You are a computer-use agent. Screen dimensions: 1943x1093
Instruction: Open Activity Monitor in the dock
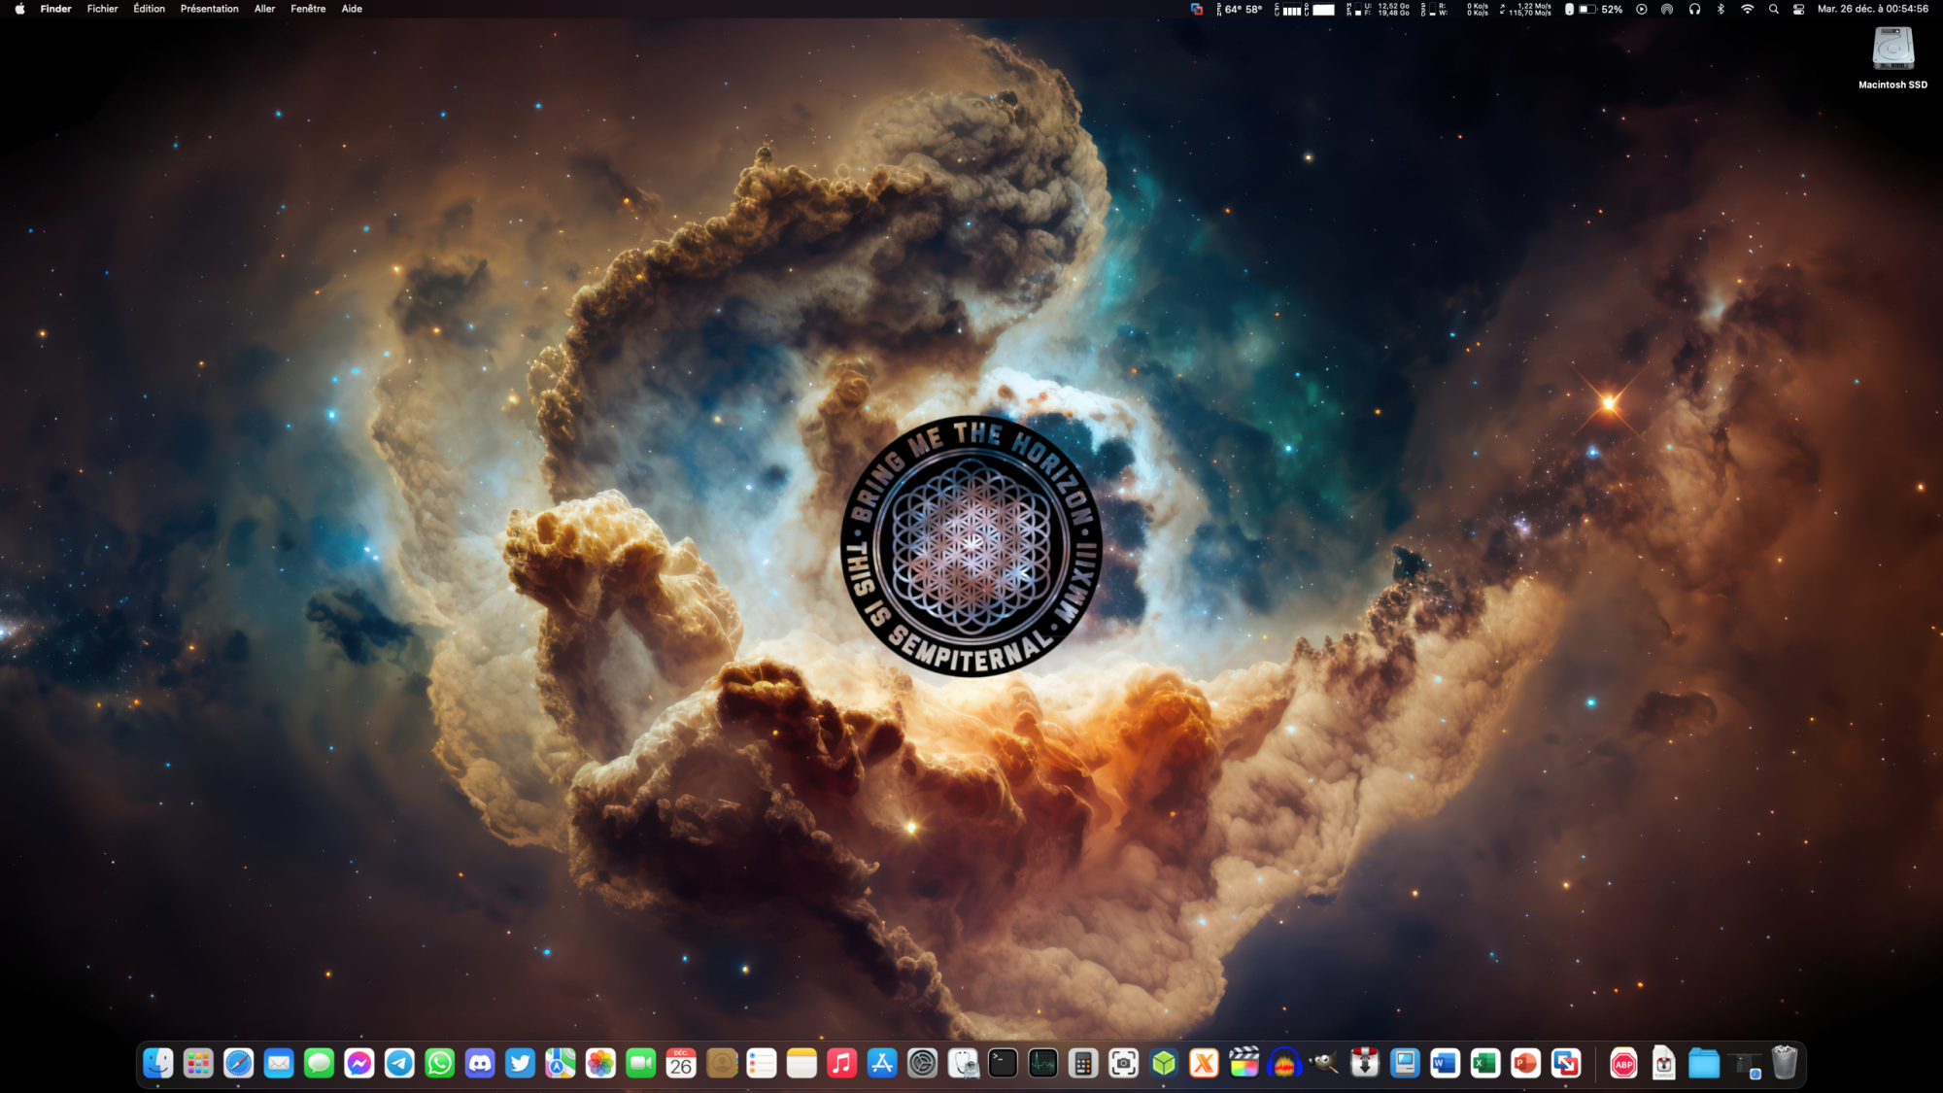1043,1064
